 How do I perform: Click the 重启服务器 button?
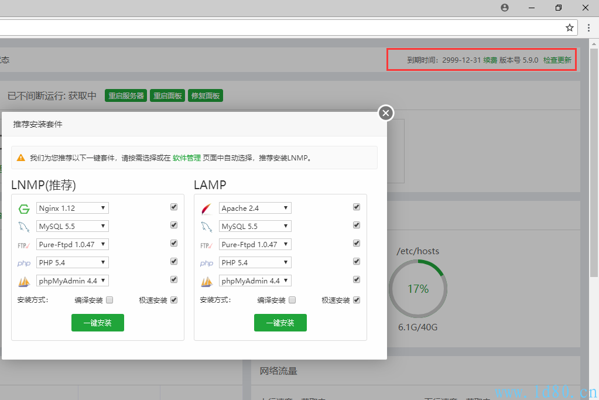click(126, 95)
